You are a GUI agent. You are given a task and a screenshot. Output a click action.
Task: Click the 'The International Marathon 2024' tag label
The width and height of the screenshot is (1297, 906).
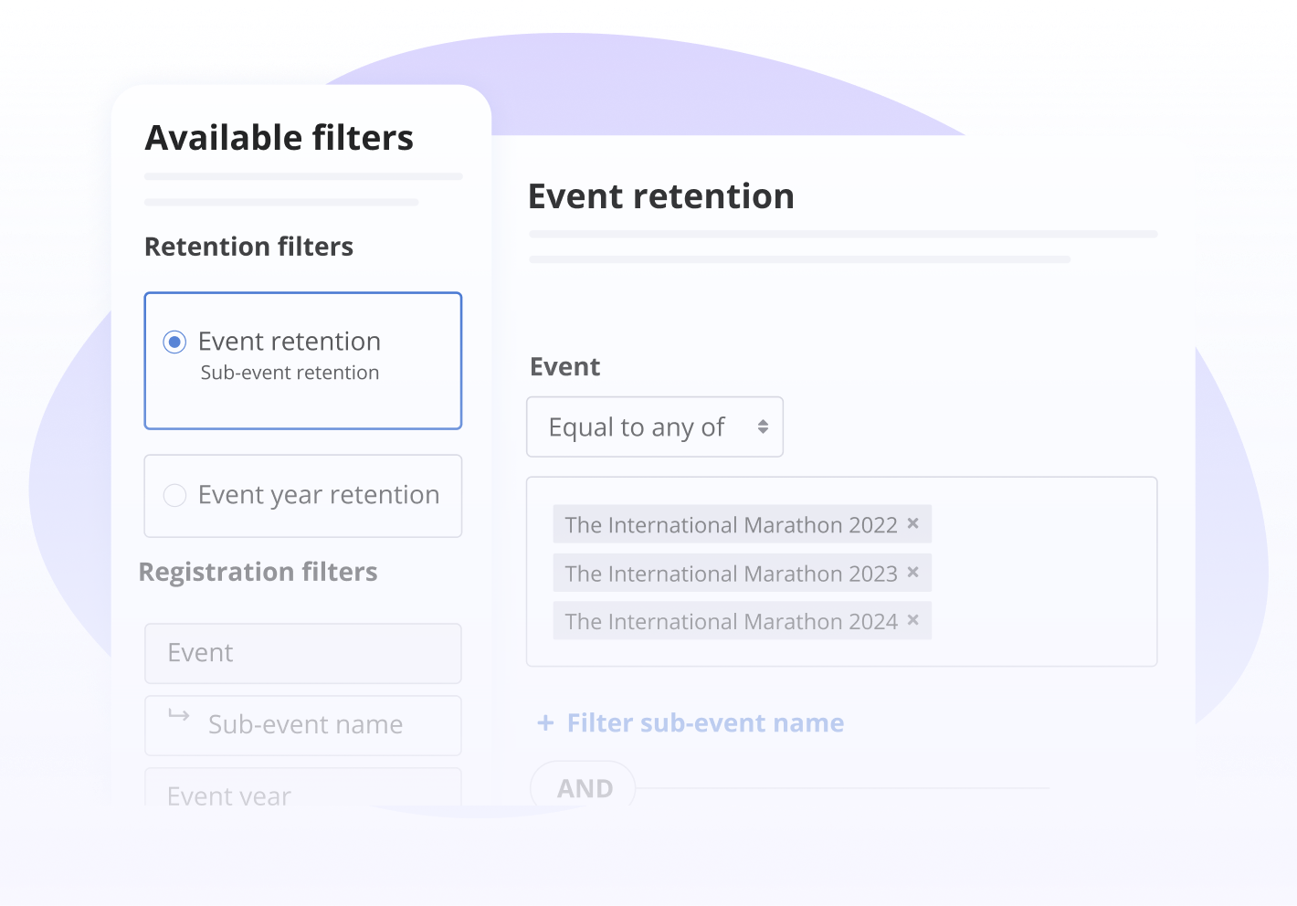click(x=731, y=622)
